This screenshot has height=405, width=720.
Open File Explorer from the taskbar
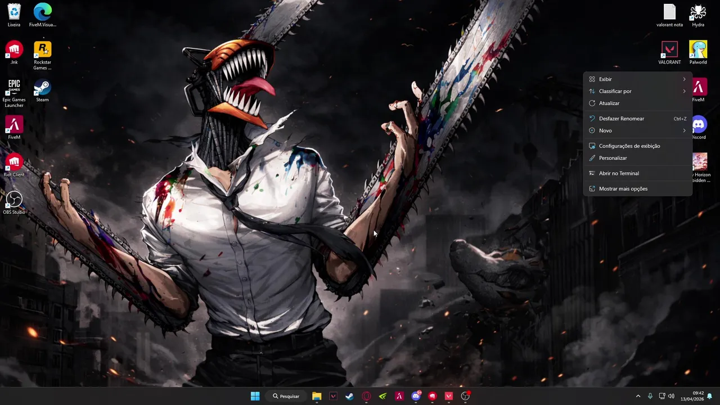(x=317, y=396)
